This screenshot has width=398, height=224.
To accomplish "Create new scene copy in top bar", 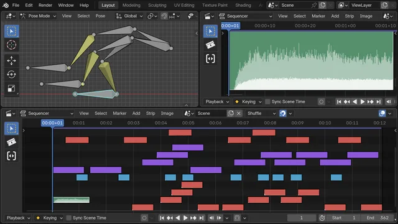I will click(x=322, y=5).
